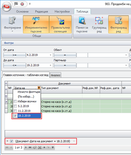
Task: Go to the first record navigator button
Action: [x=7, y=147]
